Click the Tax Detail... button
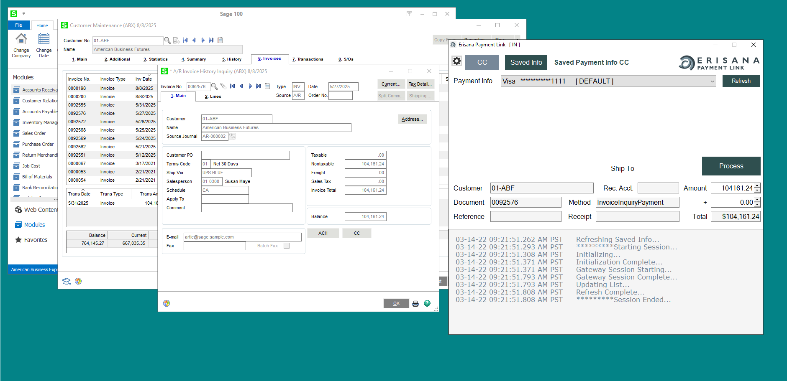 point(420,84)
